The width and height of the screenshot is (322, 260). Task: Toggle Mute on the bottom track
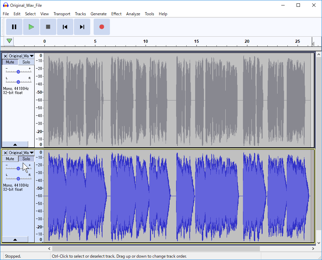[x=10, y=159]
